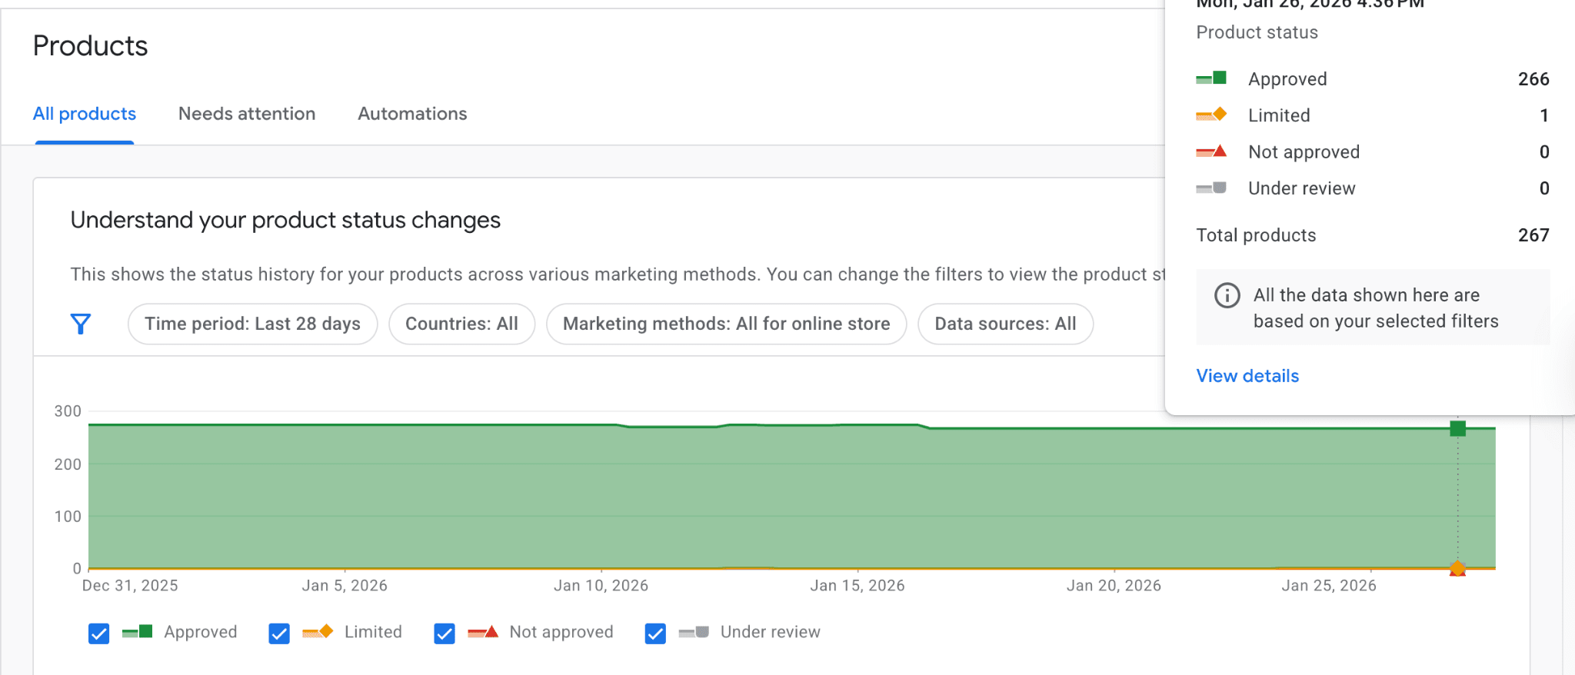Viewport: 1575px width, 675px height.
Task: Click the View details link
Action: (x=1247, y=376)
